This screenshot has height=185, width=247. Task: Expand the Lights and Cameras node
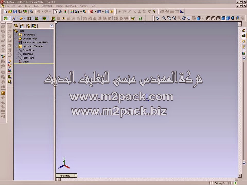pos(16,47)
